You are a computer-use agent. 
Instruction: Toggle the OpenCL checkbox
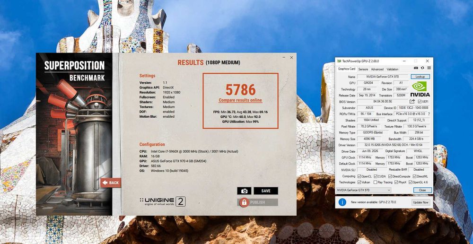coord(359,176)
